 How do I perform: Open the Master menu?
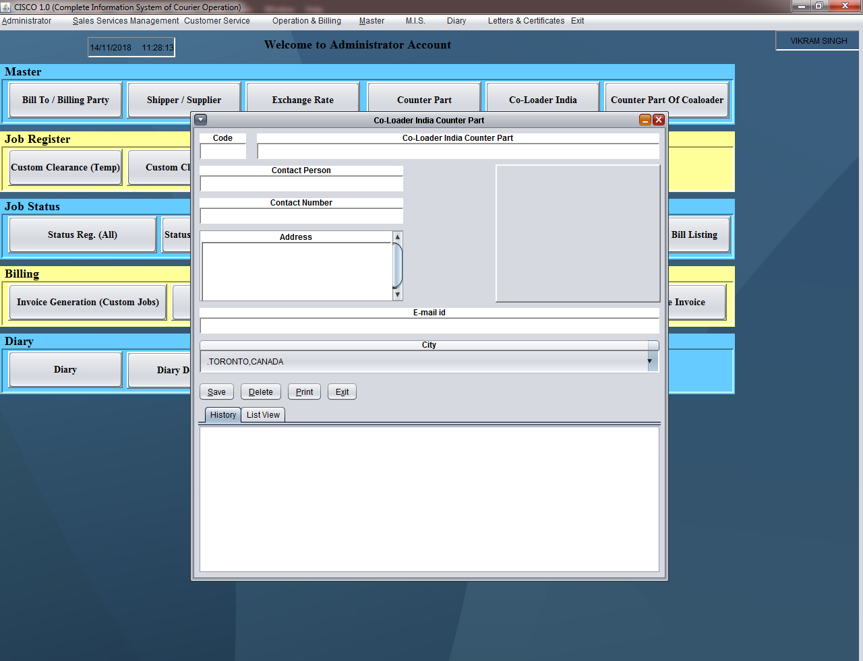click(x=371, y=21)
